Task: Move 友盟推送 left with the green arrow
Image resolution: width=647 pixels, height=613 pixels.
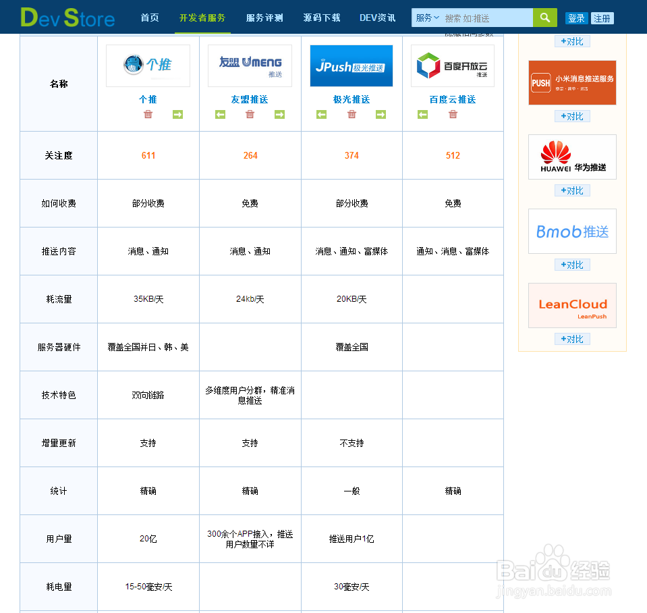Action: click(220, 115)
